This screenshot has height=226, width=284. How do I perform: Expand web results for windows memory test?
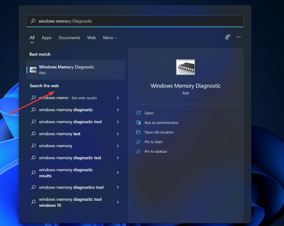(118, 134)
